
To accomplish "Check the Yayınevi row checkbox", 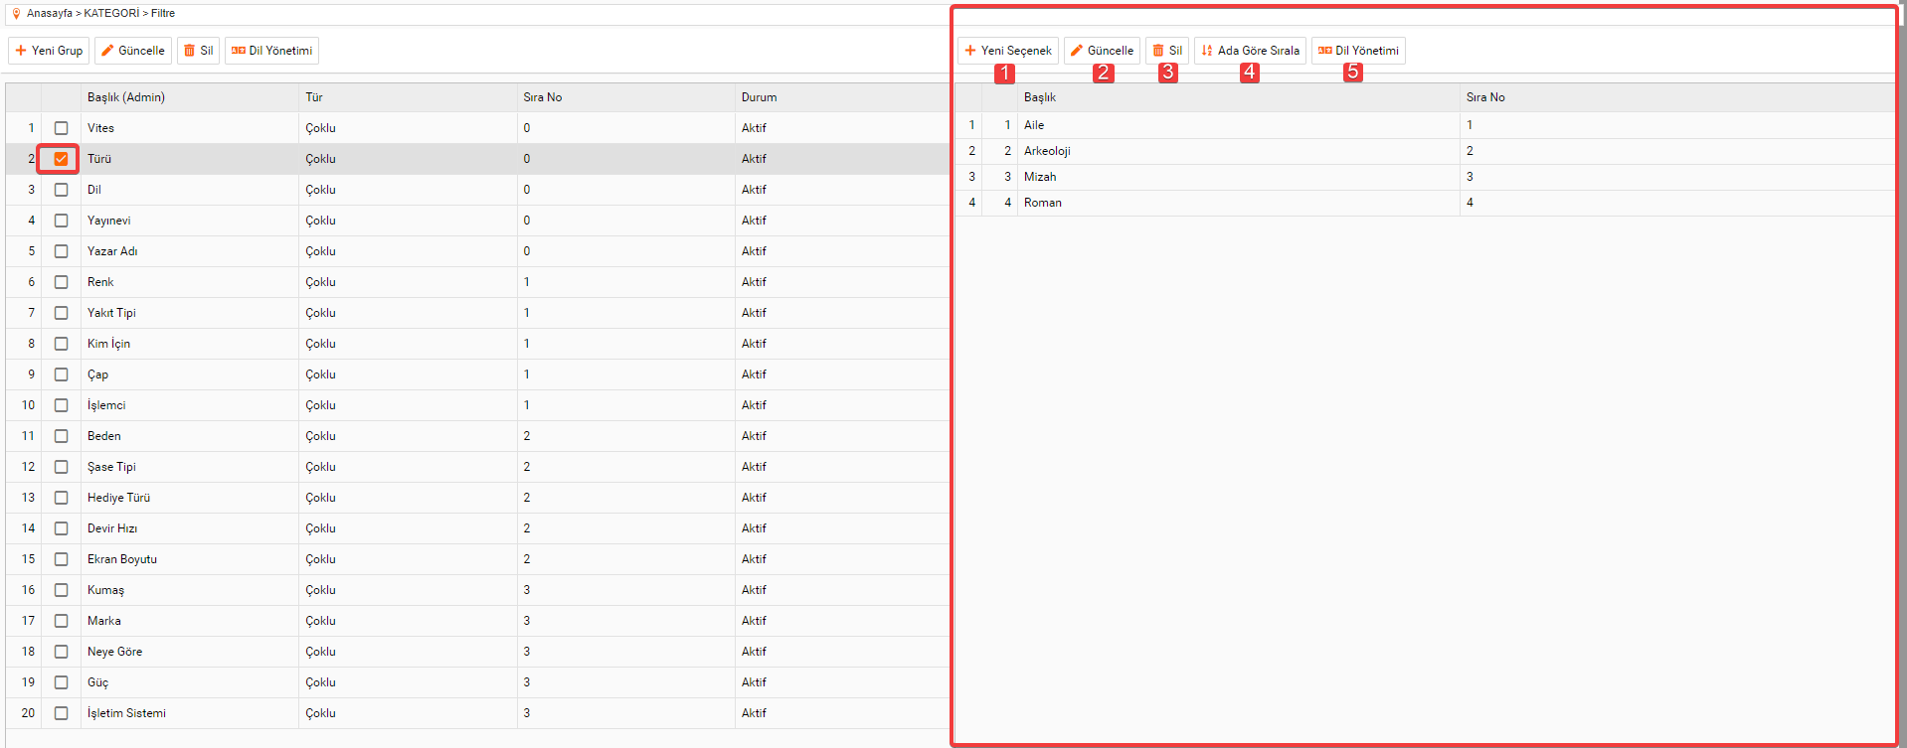I will (62, 221).
